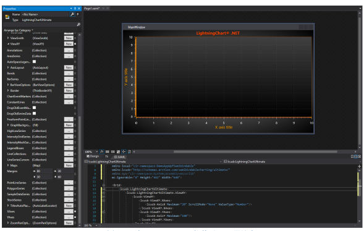Toggle the snap grid icon in the designer toolbar
Screen dimensions: 364x231
click(108, 152)
